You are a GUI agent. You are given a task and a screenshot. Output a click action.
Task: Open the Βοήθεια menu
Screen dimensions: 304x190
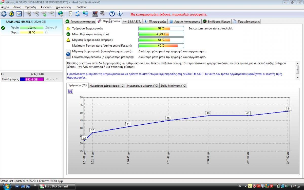coord(81,7)
